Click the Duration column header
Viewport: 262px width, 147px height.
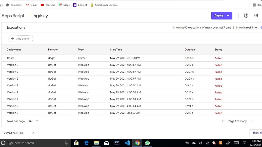(x=190, y=50)
